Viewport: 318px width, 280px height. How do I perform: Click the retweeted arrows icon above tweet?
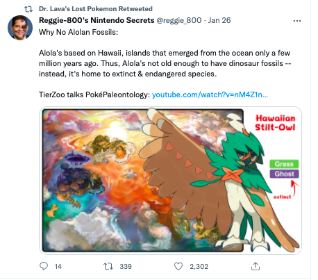coord(28,9)
